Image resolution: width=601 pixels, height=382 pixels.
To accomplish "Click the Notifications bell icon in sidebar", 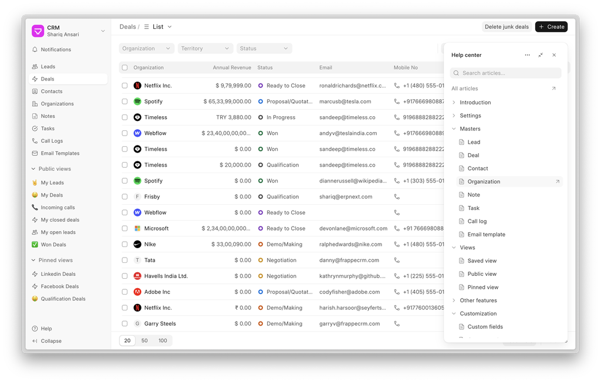I will [x=35, y=50].
